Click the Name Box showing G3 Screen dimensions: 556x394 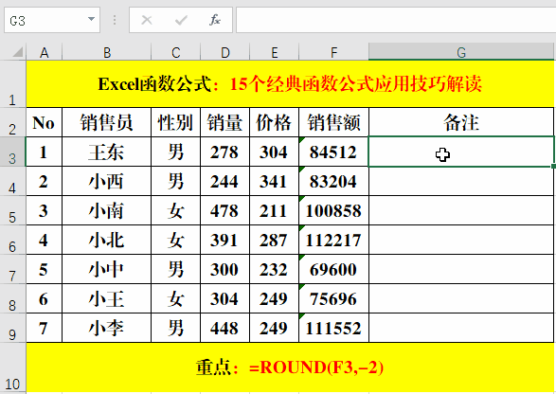[x=52, y=20]
